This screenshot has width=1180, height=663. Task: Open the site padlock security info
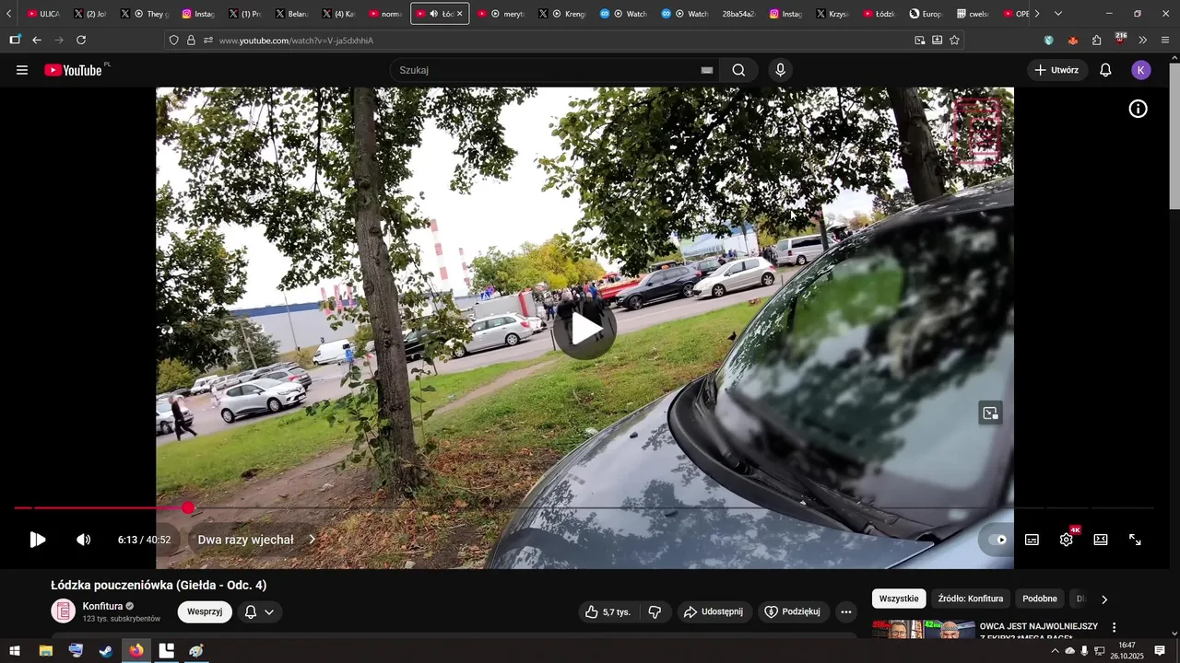coord(191,41)
